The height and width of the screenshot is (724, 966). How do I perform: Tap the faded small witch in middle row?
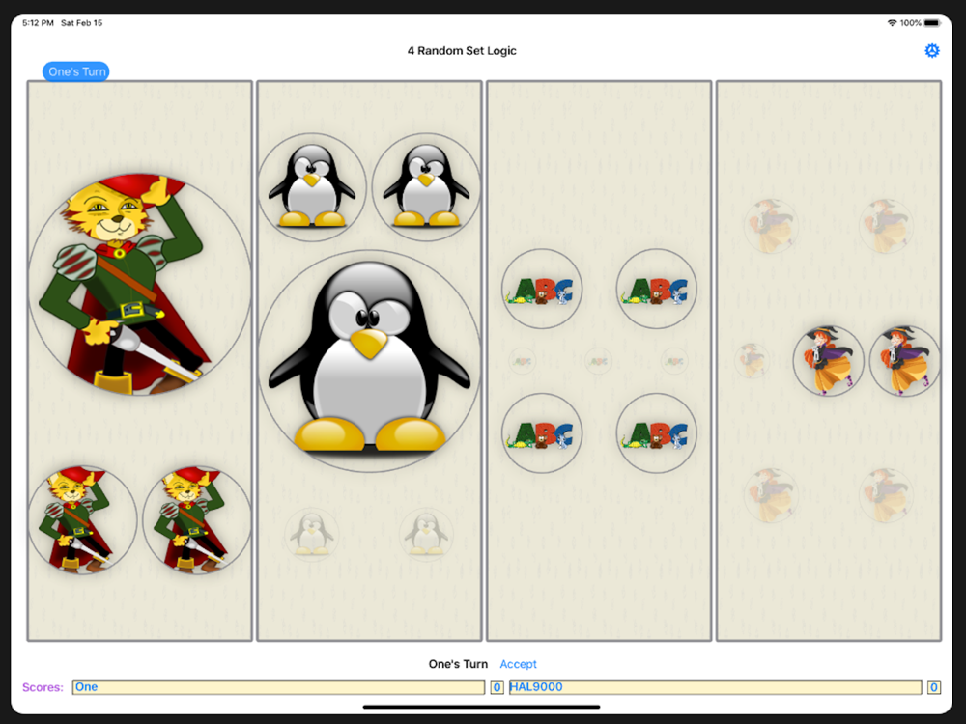[x=753, y=361]
